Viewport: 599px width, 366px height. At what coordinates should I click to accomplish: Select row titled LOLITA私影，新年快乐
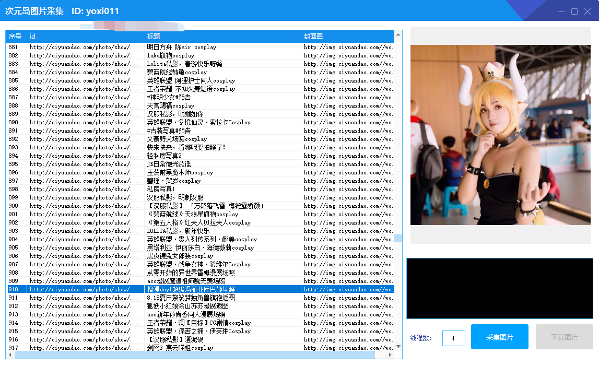200,231
